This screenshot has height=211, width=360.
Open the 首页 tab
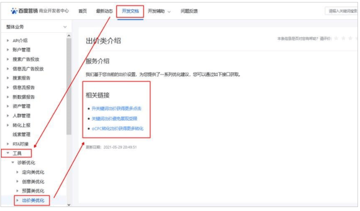click(83, 11)
